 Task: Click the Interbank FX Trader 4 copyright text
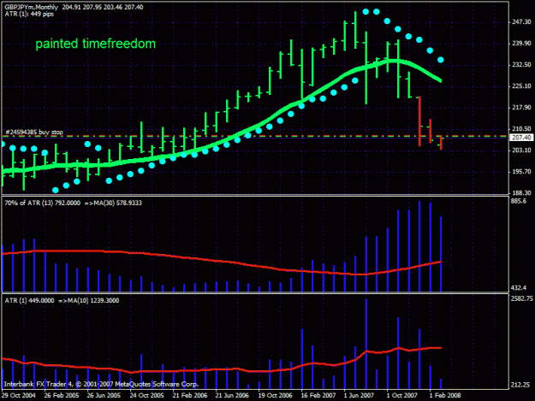[101, 384]
